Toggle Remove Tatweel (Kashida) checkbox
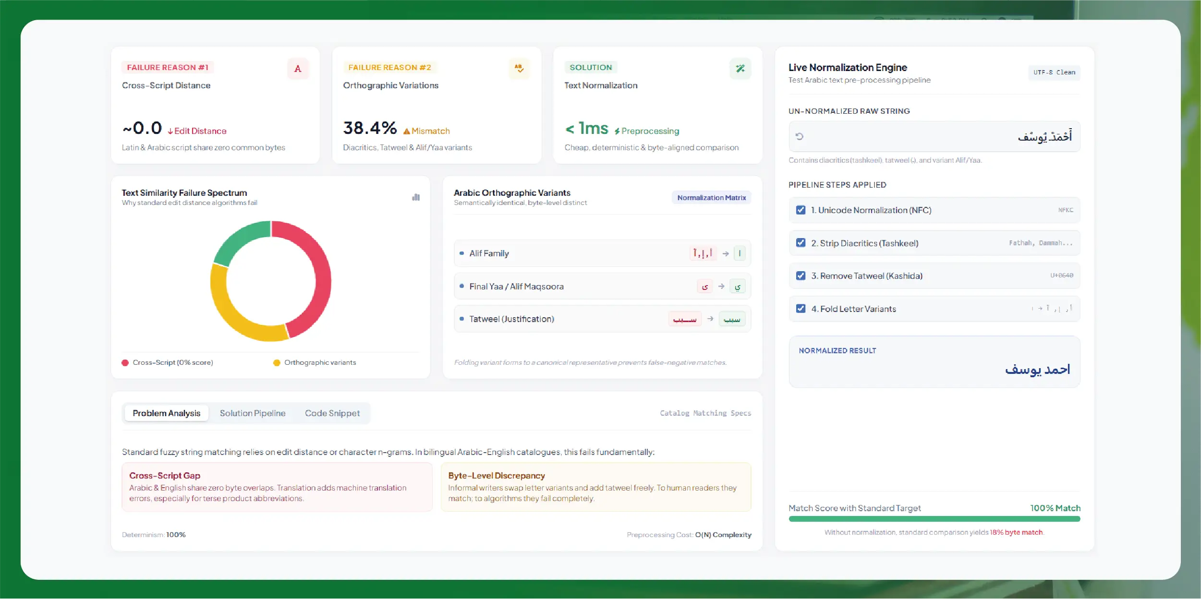Image resolution: width=1201 pixels, height=599 pixels. click(801, 276)
